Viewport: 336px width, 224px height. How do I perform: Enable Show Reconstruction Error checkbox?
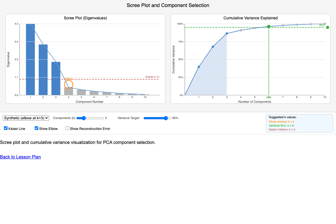[x=67, y=128]
